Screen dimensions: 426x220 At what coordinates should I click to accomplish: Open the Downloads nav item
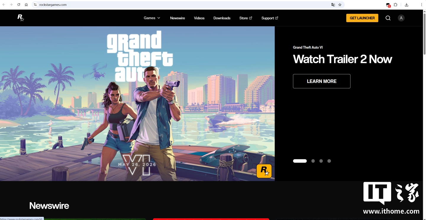coord(222,18)
